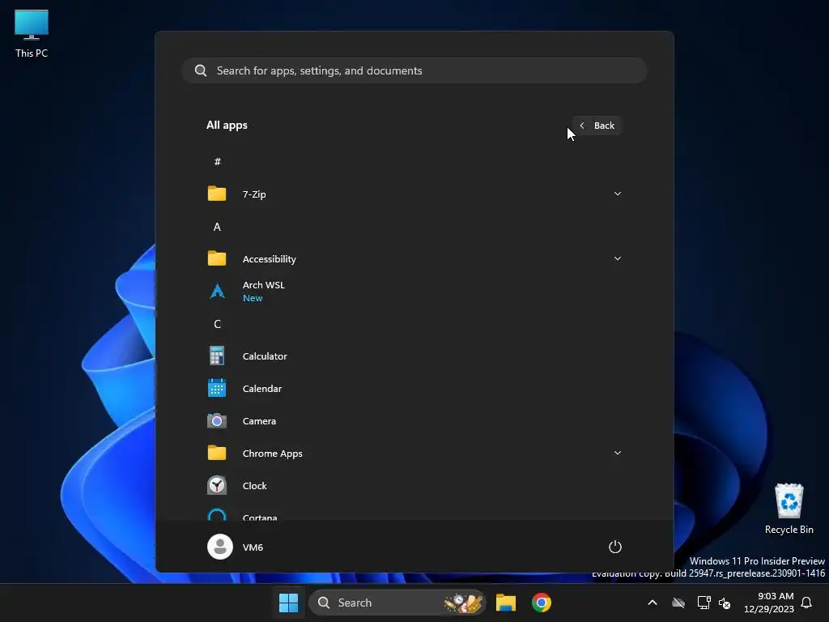Launch the Clock app icon
Screen dimensions: 829x622
217,486
